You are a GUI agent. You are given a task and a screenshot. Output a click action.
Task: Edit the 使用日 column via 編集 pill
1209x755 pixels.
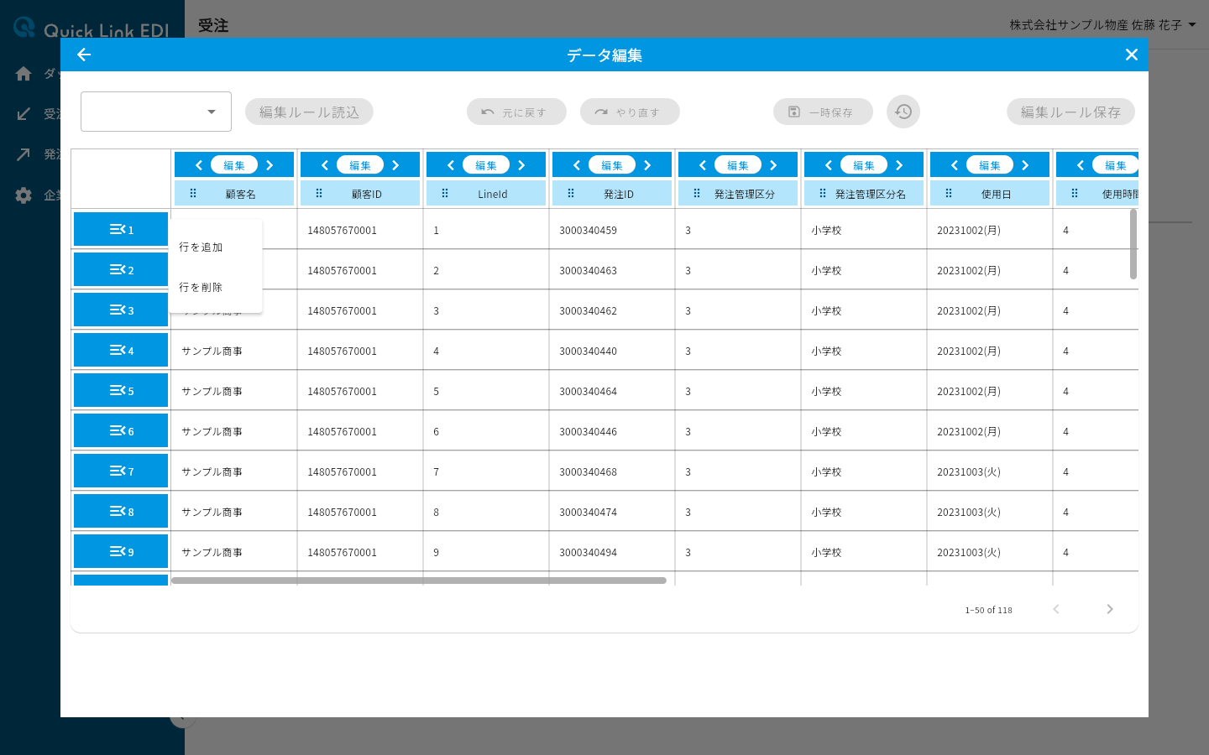990,165
